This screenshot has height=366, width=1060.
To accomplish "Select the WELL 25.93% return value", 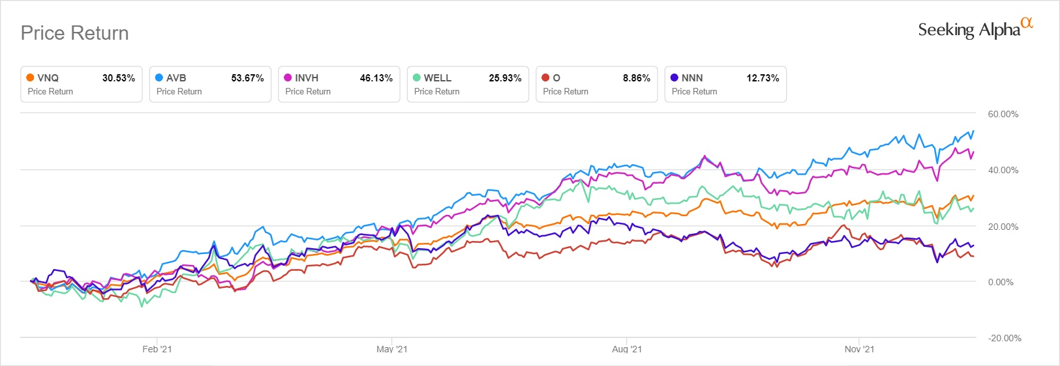I will 505,78.
